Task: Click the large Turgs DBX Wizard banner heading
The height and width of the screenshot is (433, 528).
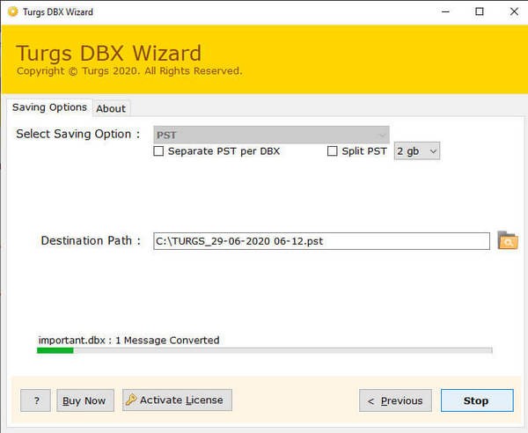Action: [x=109, y=53]
